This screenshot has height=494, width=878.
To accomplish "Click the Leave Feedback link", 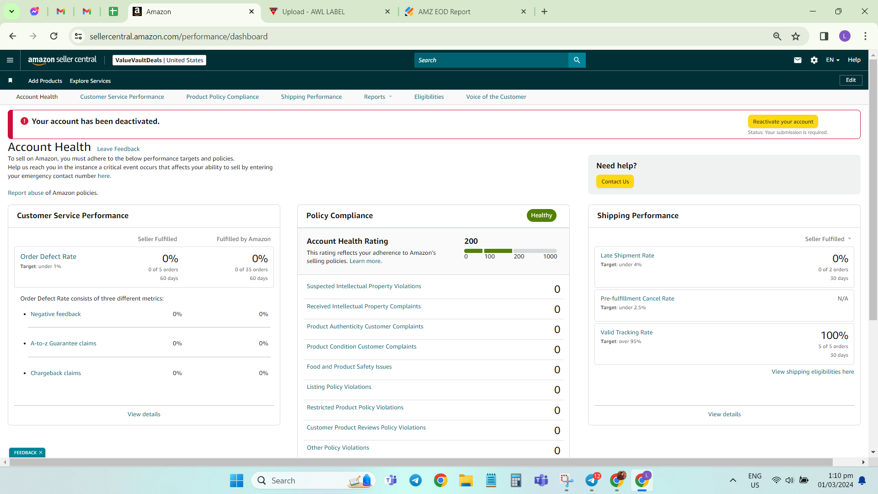I will click(118, 149).
